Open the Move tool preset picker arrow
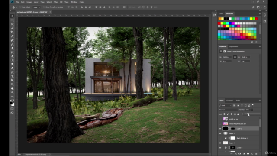 [17, 7]
